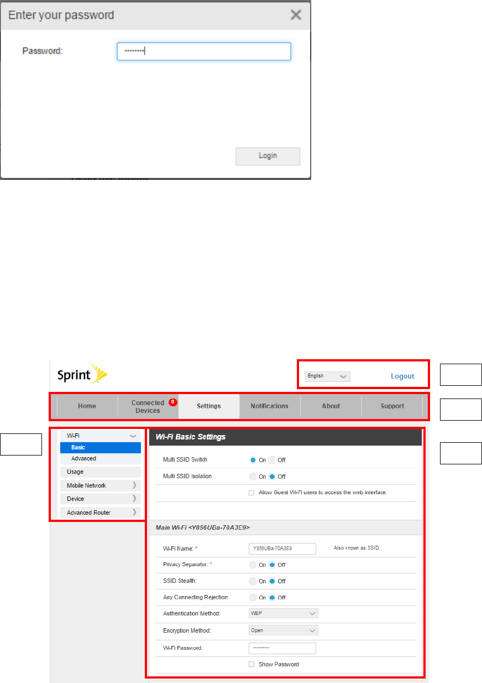Click the Wi-Fi Password field

pyautogui.click(x=282, y=648)
